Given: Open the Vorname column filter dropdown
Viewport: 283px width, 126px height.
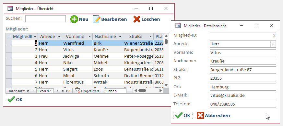Looking at the screenshot, I should 89,37.
